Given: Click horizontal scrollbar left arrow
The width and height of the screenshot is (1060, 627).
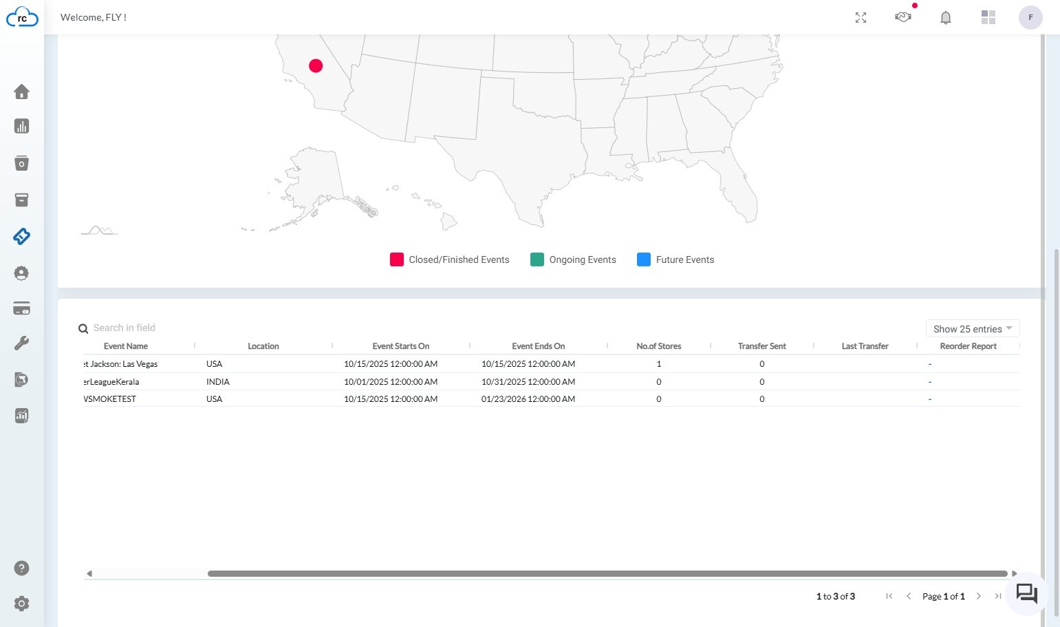Looking at the screenshot, I should point(89,573).
